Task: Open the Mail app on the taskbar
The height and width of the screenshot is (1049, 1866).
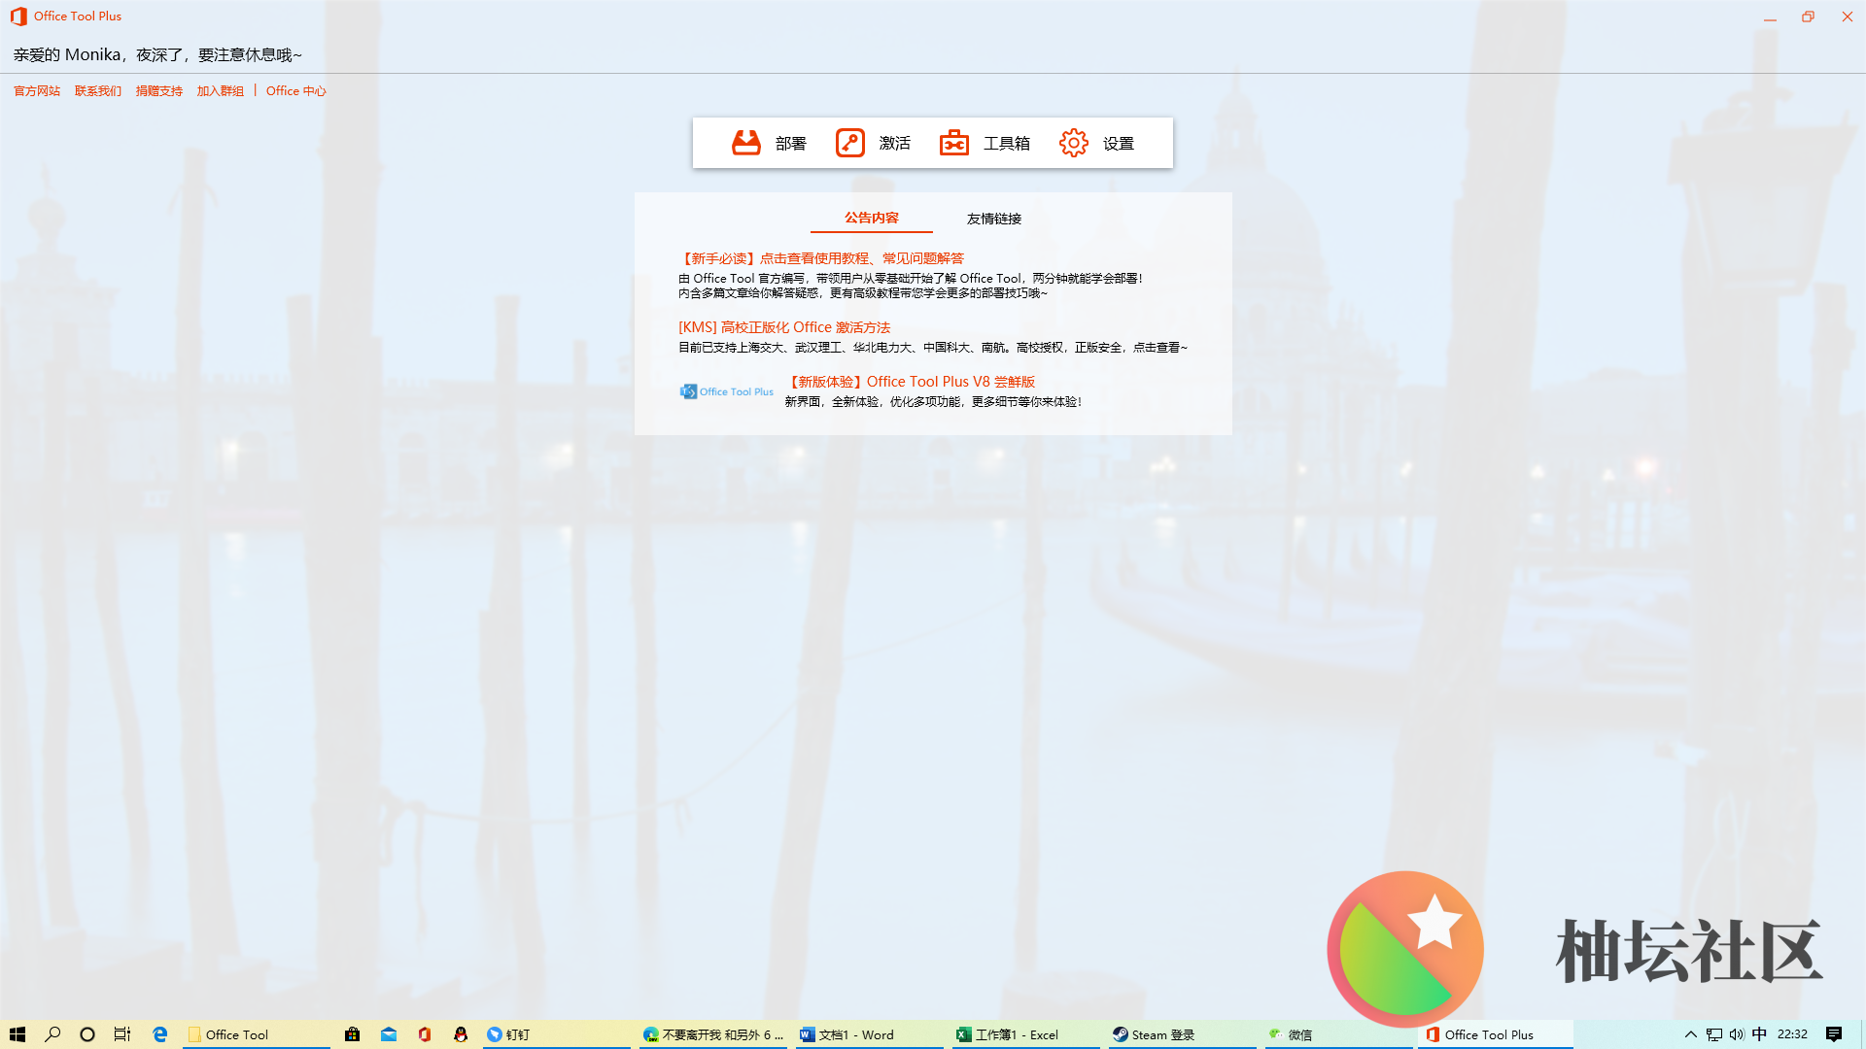Action: (x=389, y=1034)
